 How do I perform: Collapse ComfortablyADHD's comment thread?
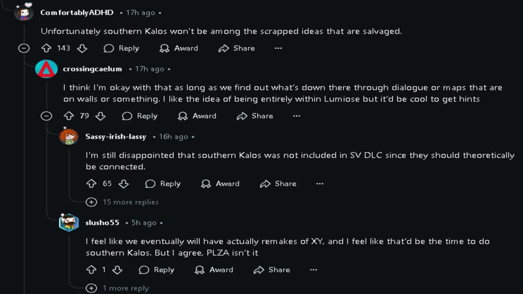pos(24,48)
